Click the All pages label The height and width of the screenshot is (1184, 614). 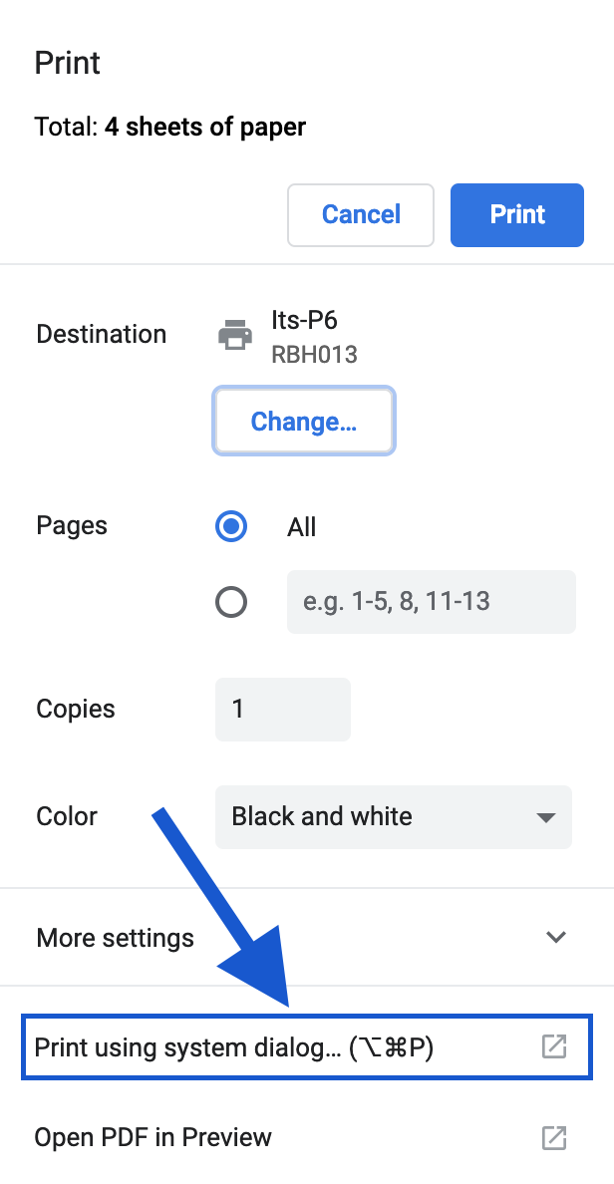301,526
